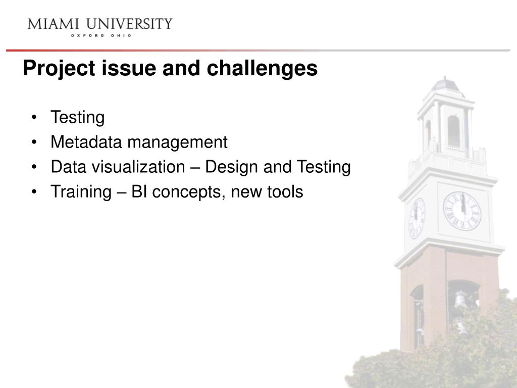Click the word challenges in the title
Screen dimensions: 517x388
[x=262, y=68]
